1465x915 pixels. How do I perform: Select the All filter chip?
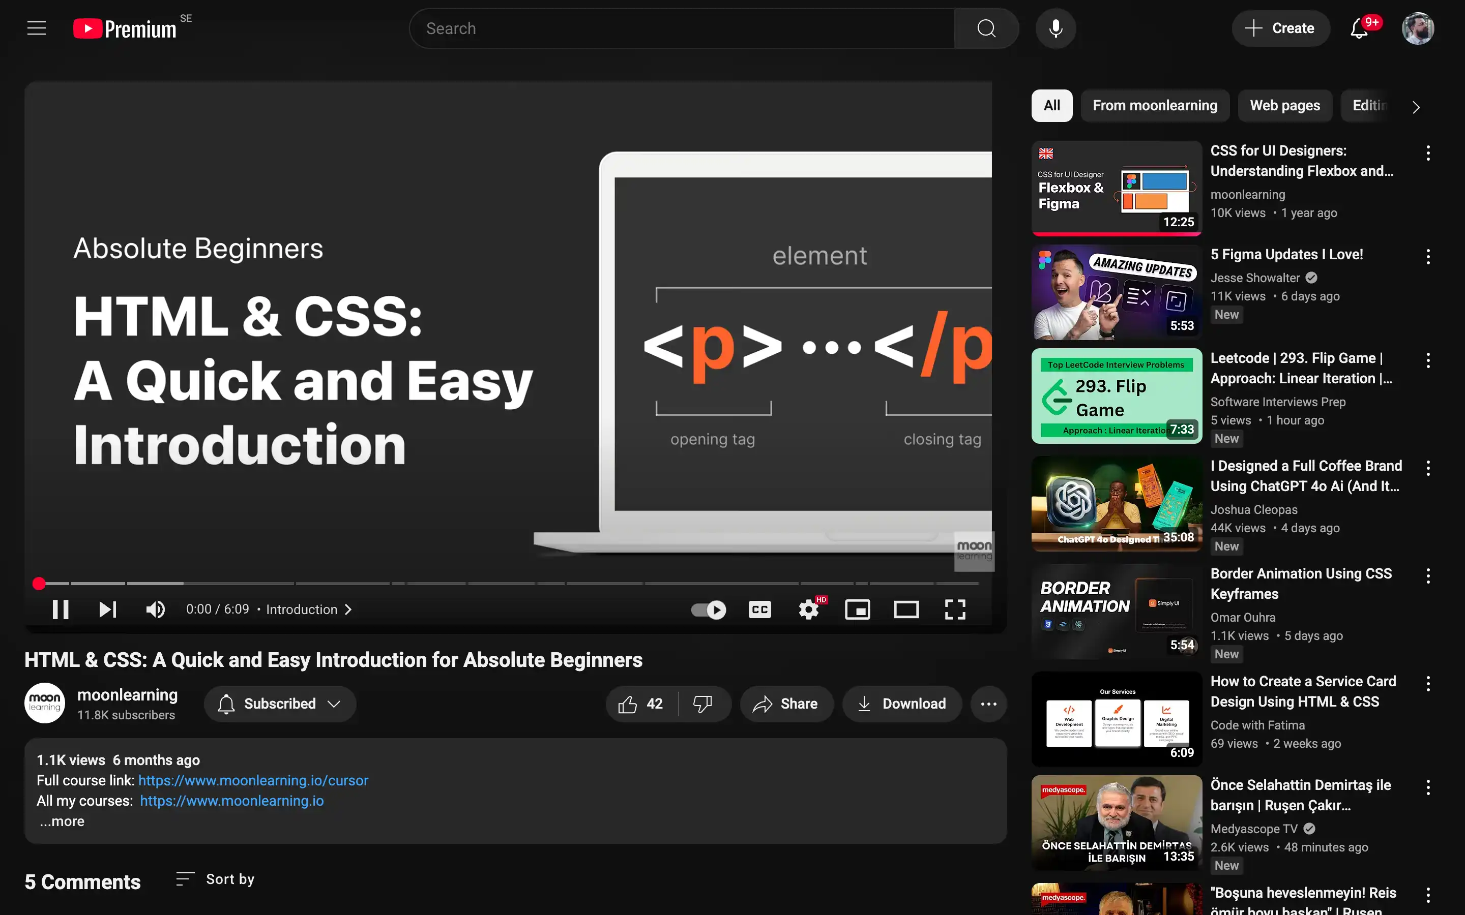(x=1051, y=106)
